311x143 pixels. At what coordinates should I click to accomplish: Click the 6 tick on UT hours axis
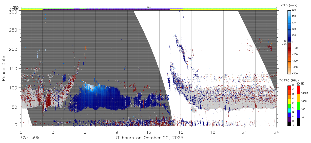tap(85, 132)
